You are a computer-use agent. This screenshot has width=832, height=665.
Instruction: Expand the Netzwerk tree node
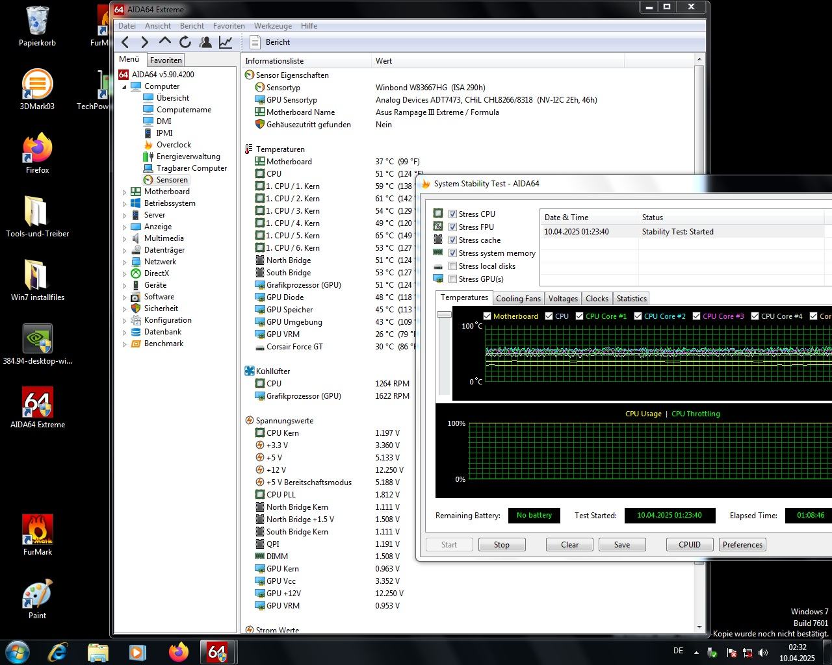tap(125, 262)
